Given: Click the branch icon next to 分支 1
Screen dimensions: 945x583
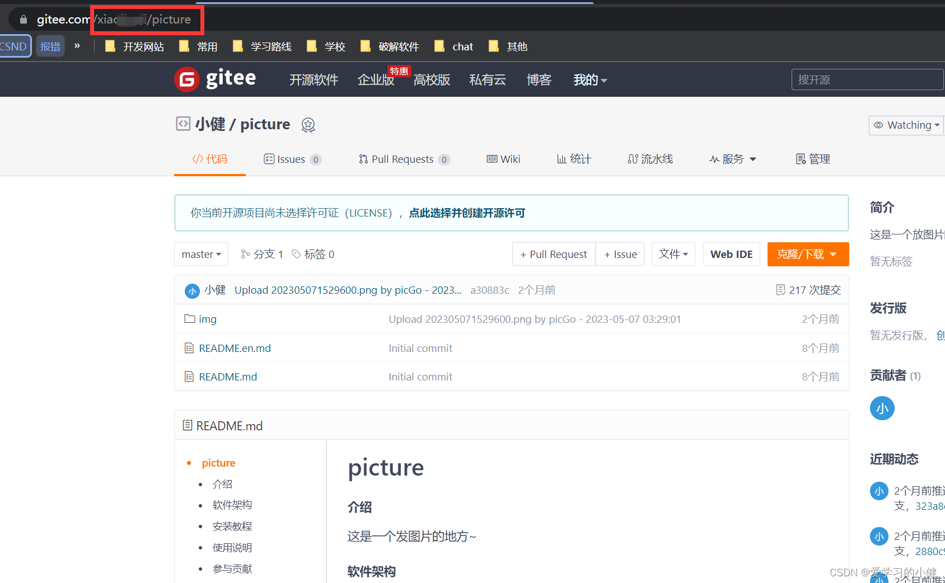Looking at the screenshot, I should [245, 253].
